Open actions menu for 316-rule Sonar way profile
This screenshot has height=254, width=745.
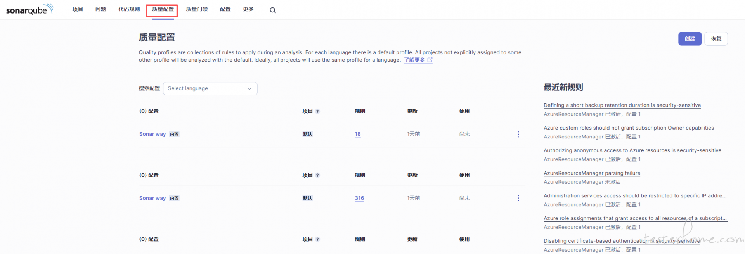518,198
